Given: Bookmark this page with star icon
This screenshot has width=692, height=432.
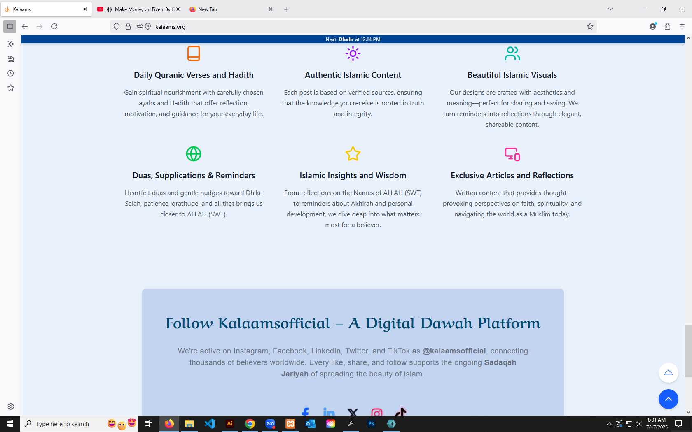Looking at the screenshot, I should click(x=590, y=26).
